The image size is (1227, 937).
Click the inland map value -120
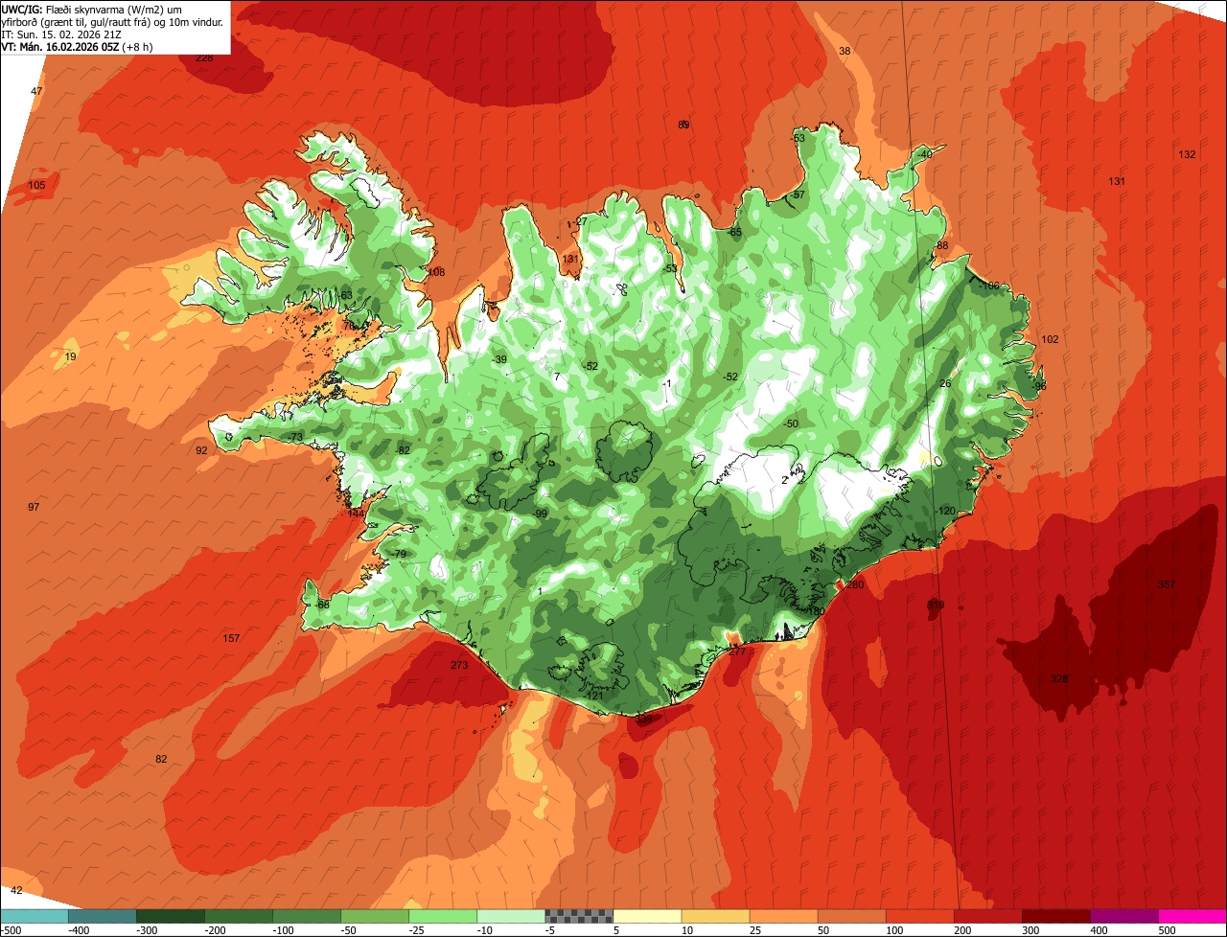coord(945,511)
